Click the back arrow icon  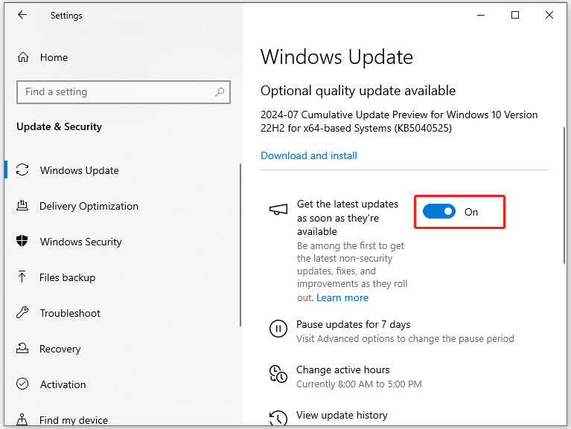click(x=22, y=15)
